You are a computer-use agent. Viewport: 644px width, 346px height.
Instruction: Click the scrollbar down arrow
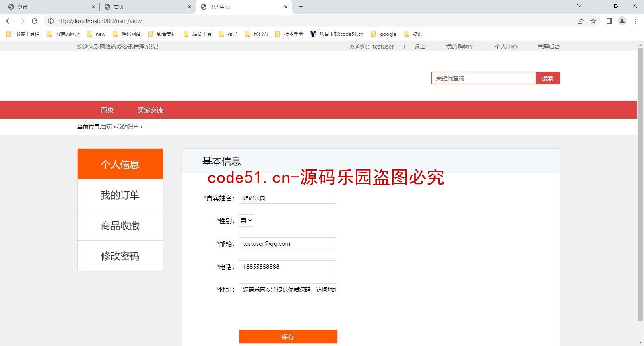tap(640, 342)
